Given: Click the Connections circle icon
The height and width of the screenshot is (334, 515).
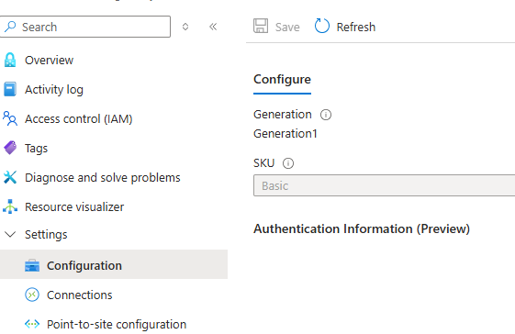Looking at the screenshot, I should tap(32, 295).
